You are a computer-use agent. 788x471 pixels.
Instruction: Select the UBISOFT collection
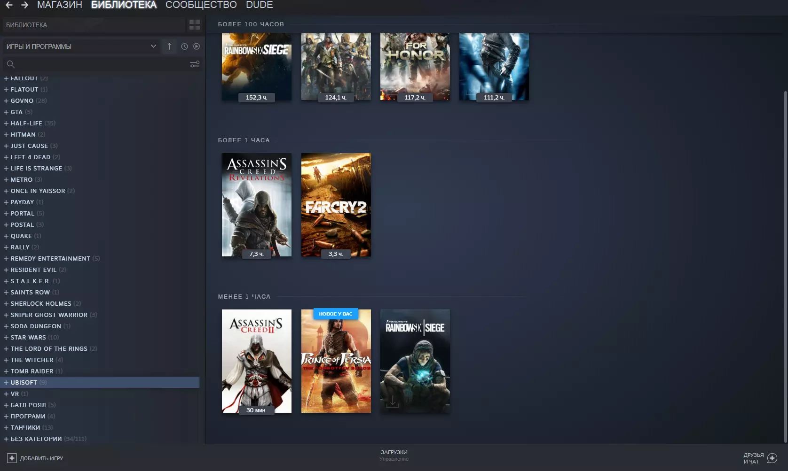[100, 382]
